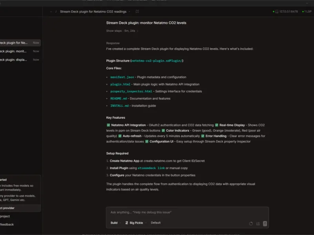
Task: Click the send arrow button in prompt box
Action: point(265,224)
